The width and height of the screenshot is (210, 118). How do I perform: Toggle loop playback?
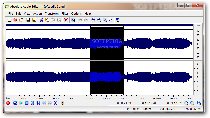[x=15, y=103]
